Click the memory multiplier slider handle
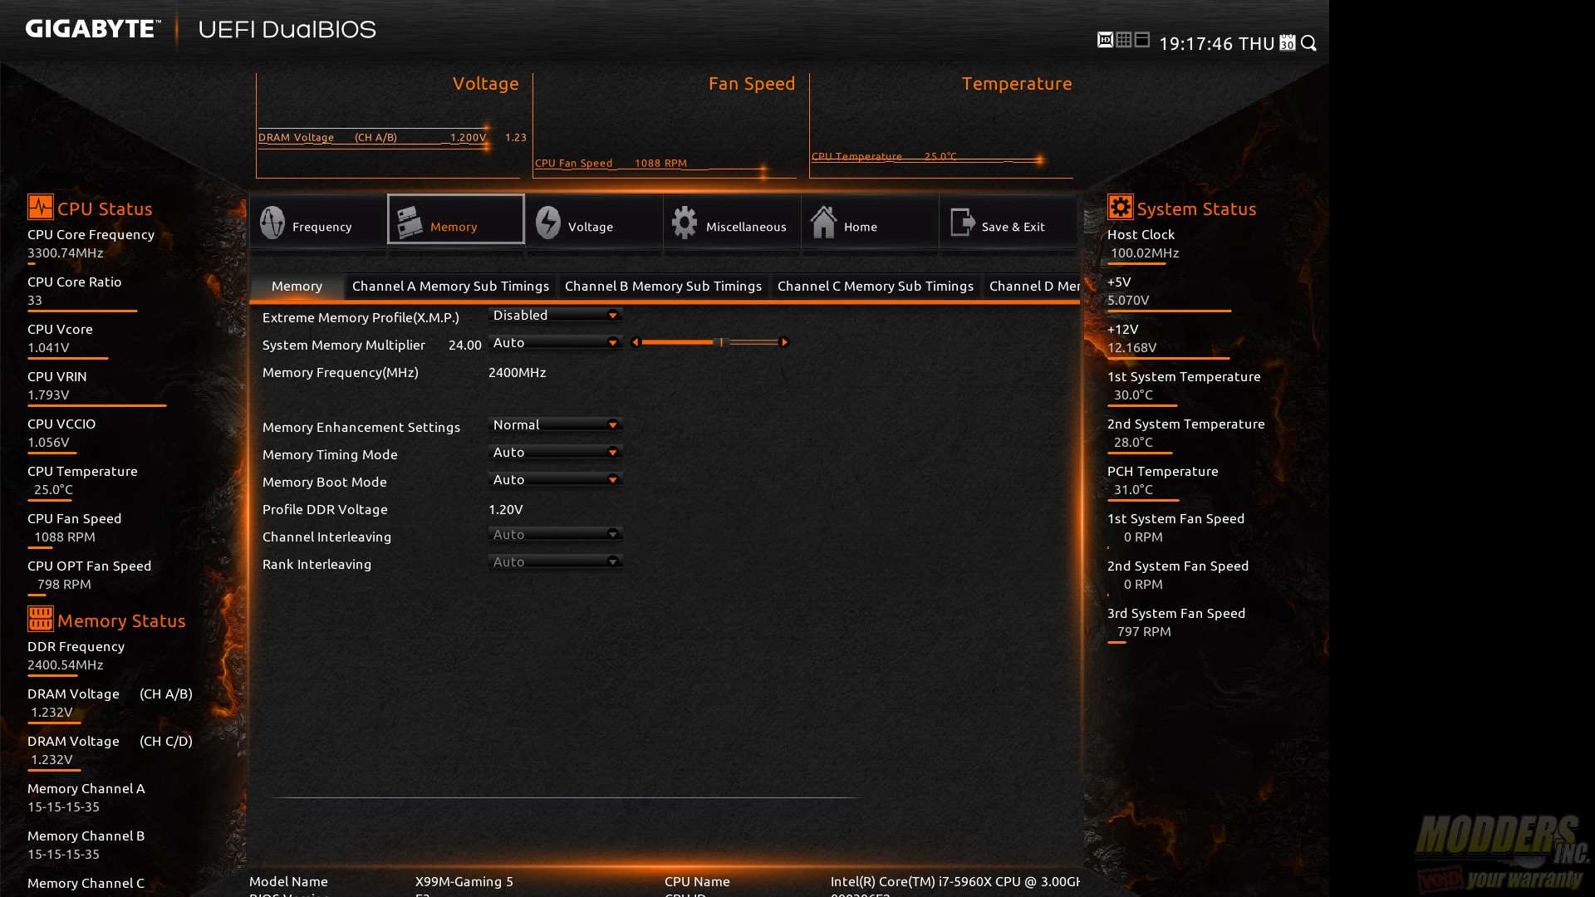 coord(721,342)
